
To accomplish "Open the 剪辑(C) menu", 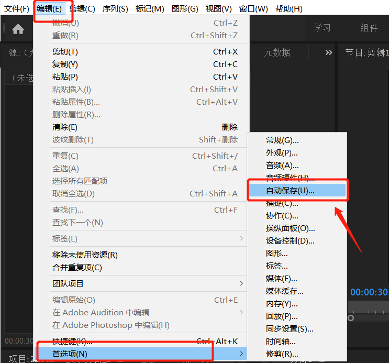I will tap(82, 9).
